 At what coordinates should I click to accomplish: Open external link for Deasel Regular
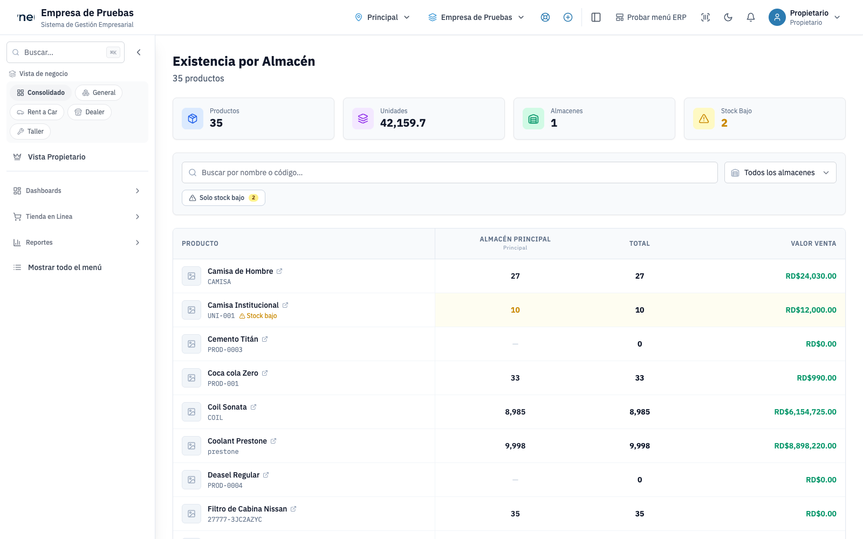pyautogui.click(x=266, y=475)
